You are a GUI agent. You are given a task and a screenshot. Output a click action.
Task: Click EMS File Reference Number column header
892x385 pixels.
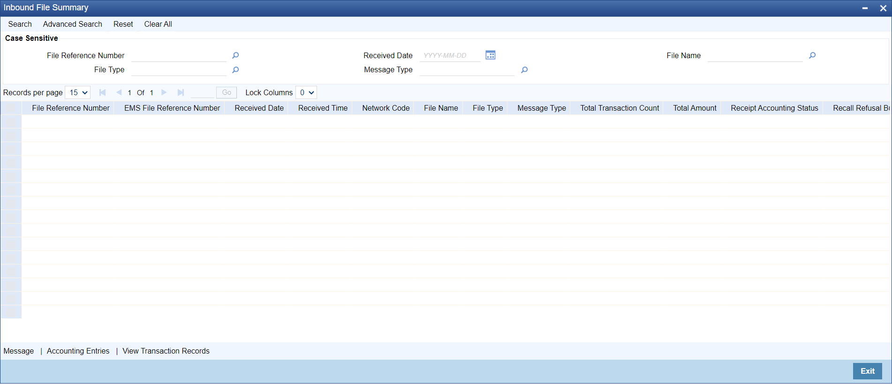[x=172, y=108]
